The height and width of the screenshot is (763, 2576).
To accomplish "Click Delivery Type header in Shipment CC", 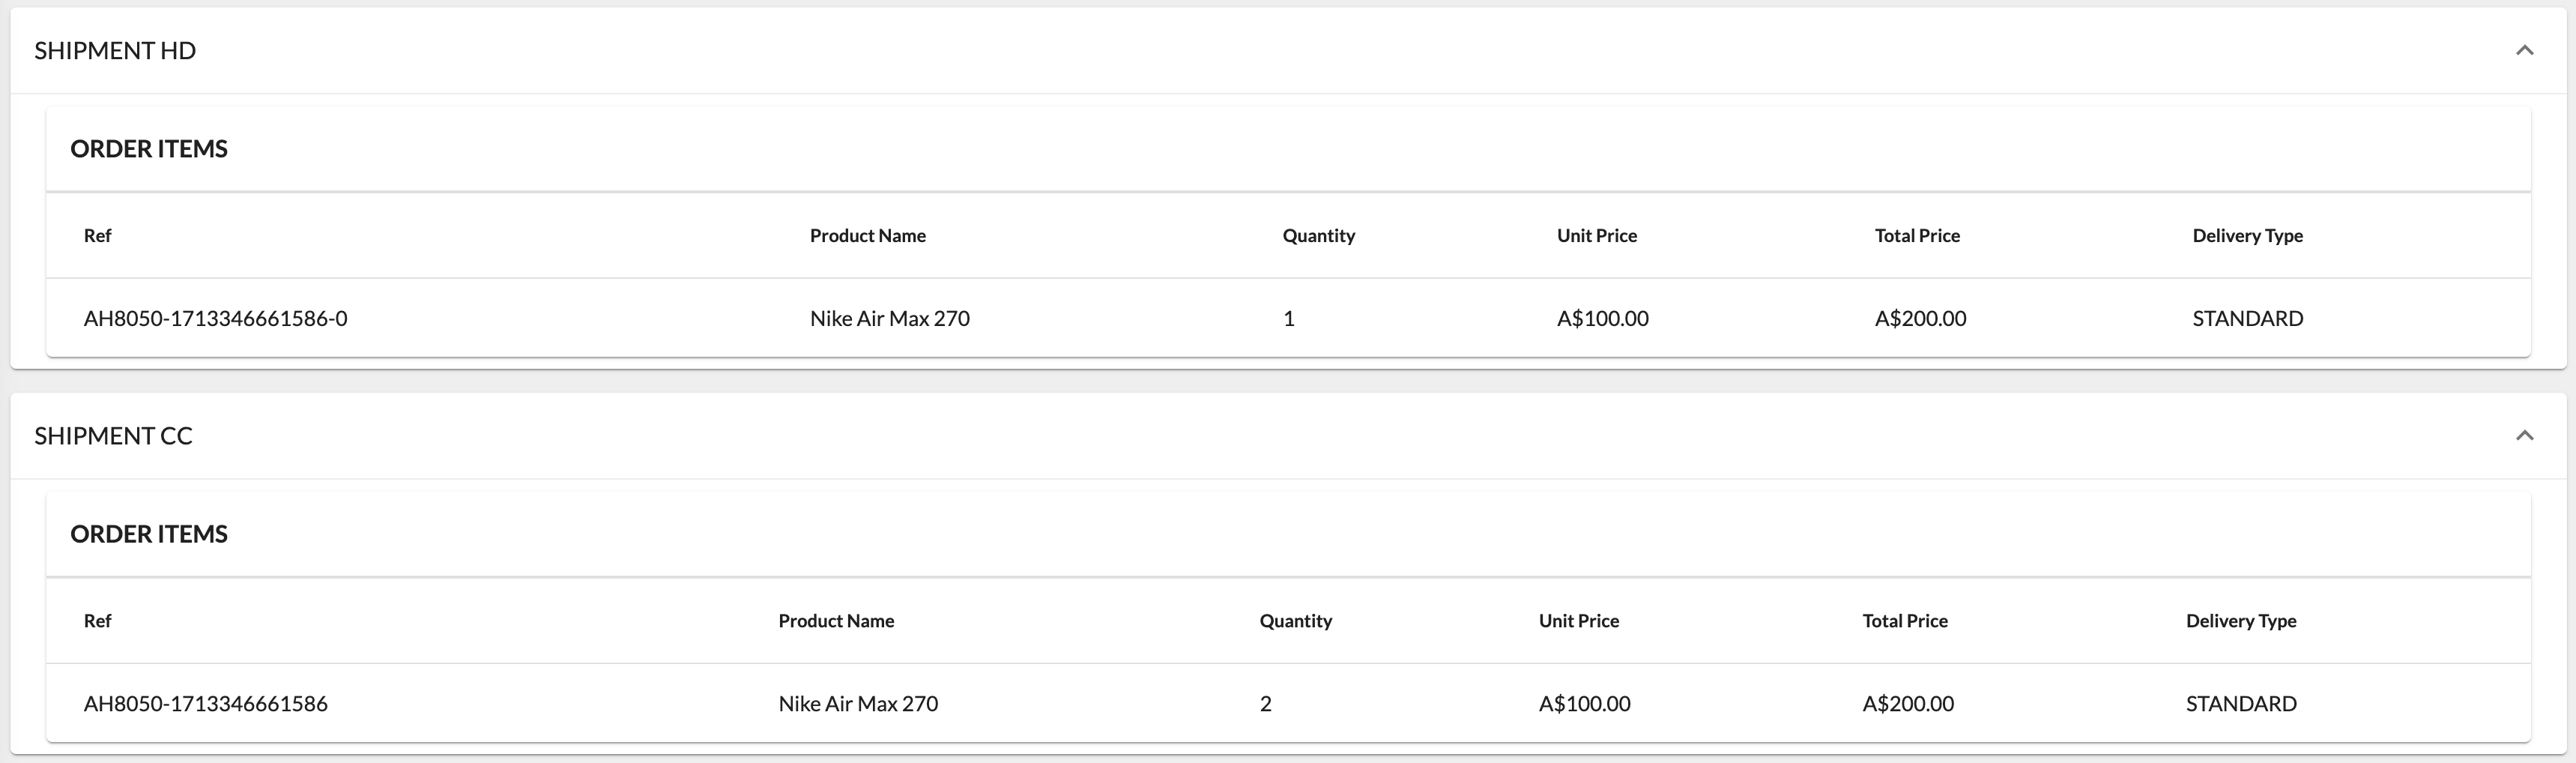I will [2240, 620].
